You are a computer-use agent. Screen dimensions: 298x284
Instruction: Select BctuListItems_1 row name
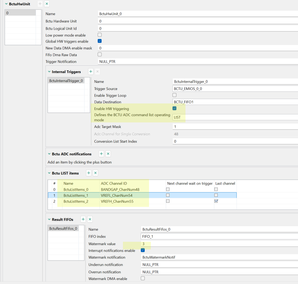pyautogui.click(x=76, y=196)
